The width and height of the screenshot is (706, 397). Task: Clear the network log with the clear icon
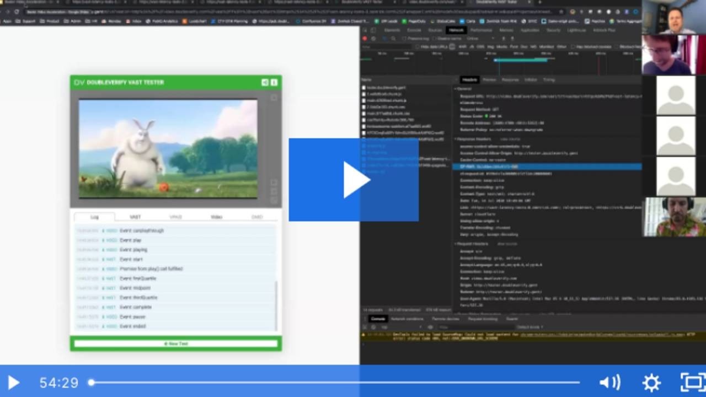point(373,39)
